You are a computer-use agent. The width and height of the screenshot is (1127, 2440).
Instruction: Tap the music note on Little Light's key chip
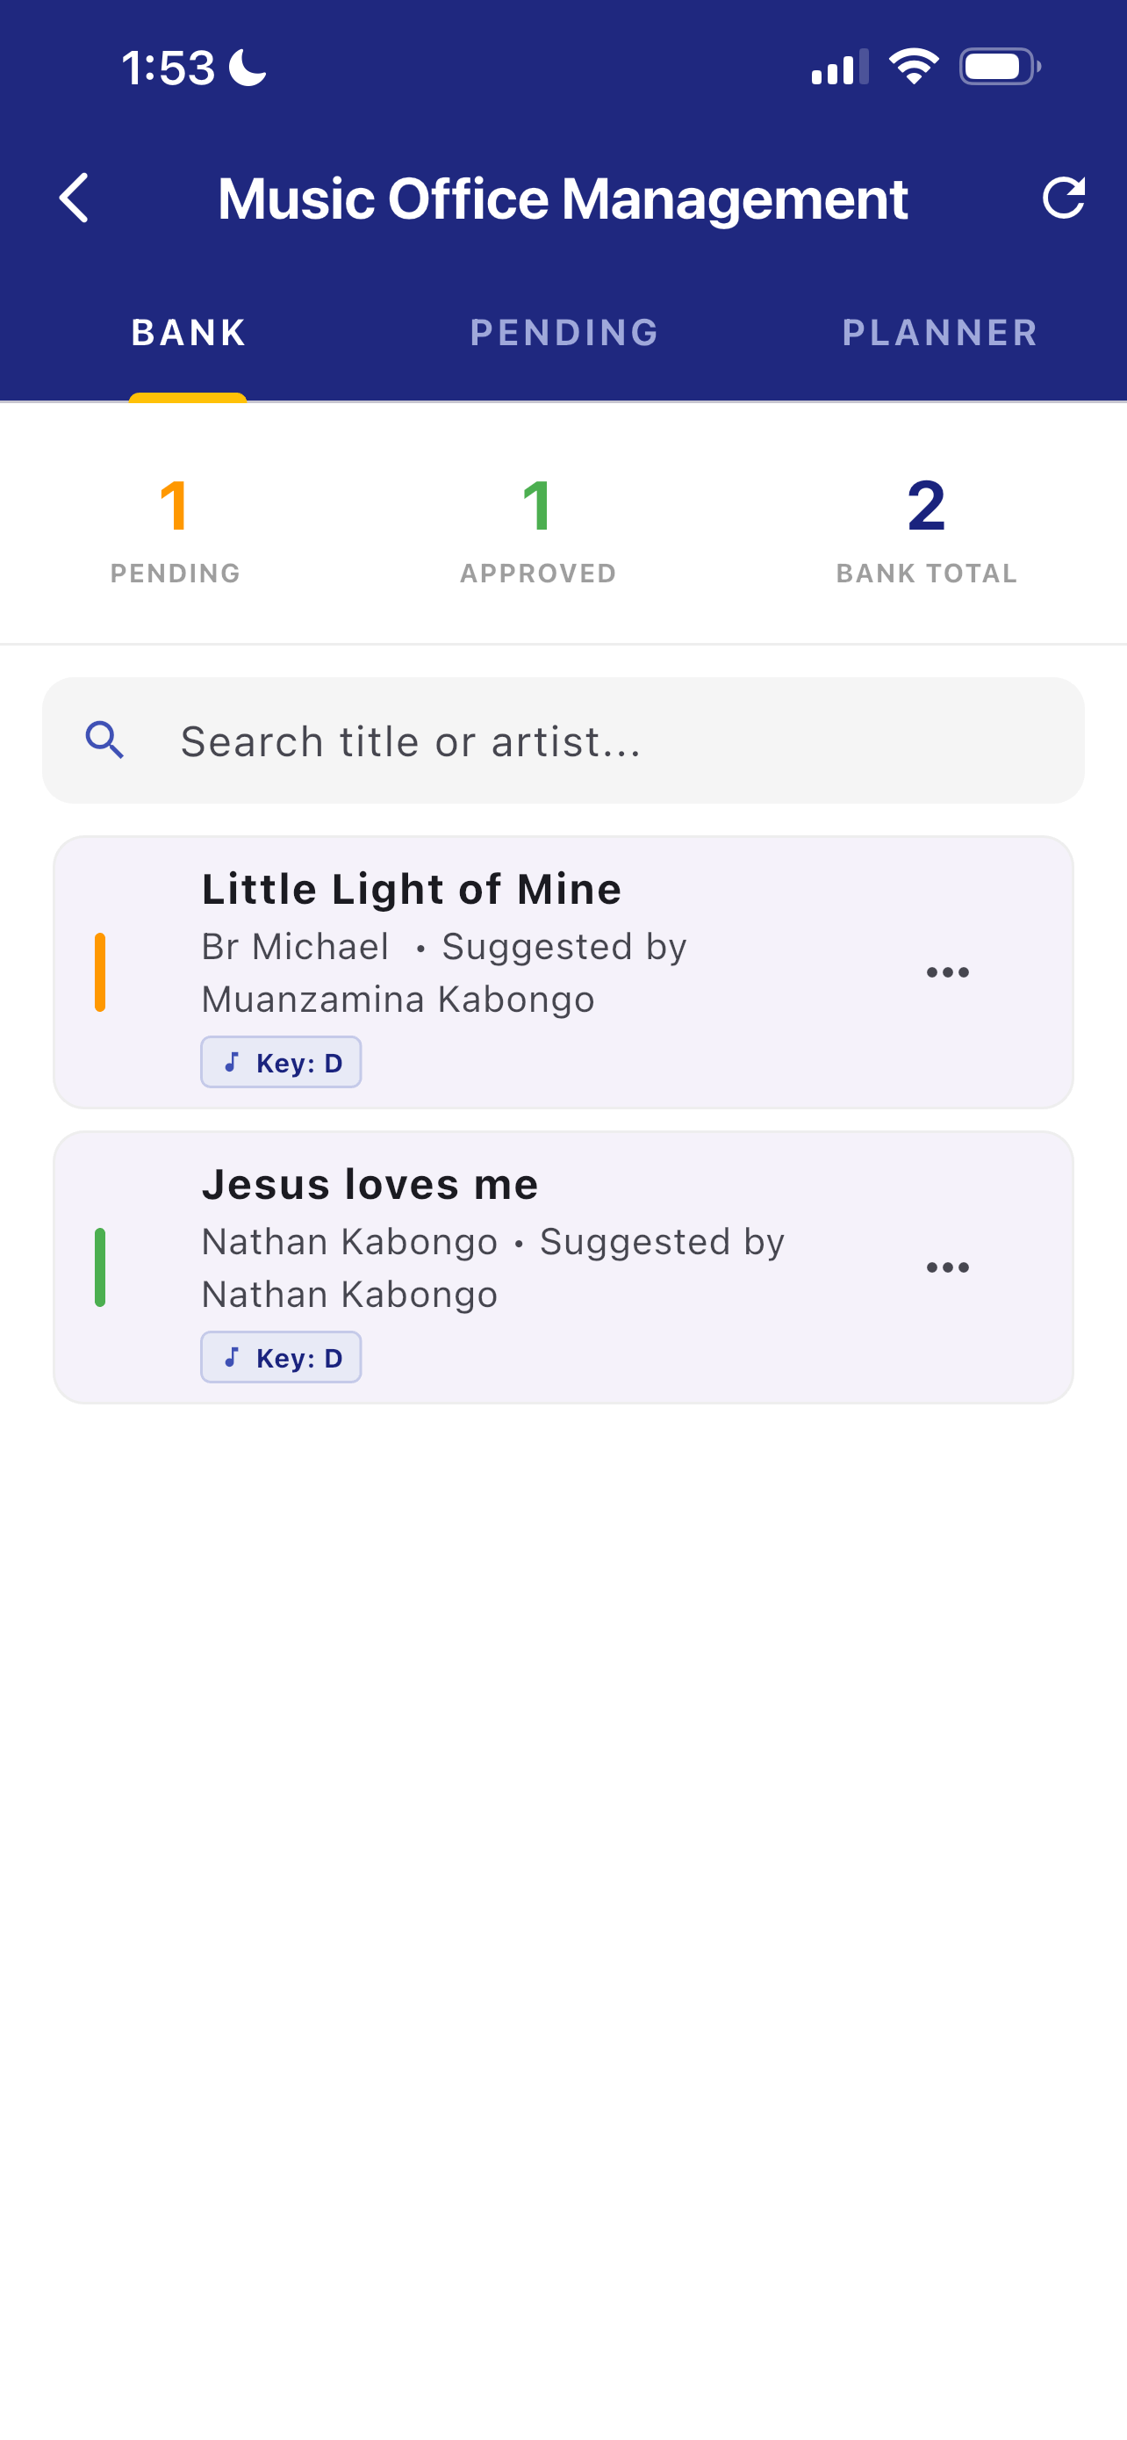[x=232, y=1062]
